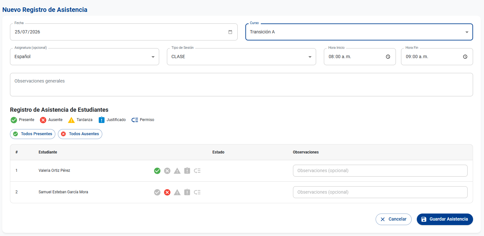The width and height of the screenshot is (484, 236).
Task: Click the Justificado legend icon
Action: point(102,120)
